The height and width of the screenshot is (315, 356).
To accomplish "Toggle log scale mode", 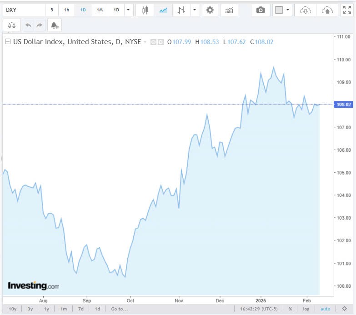I will (306, 309).
